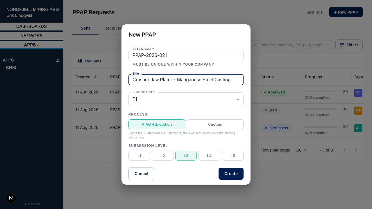Click the Filters sliders icon
The width and height of the screenshot is (372, 209).
point(342,45)
